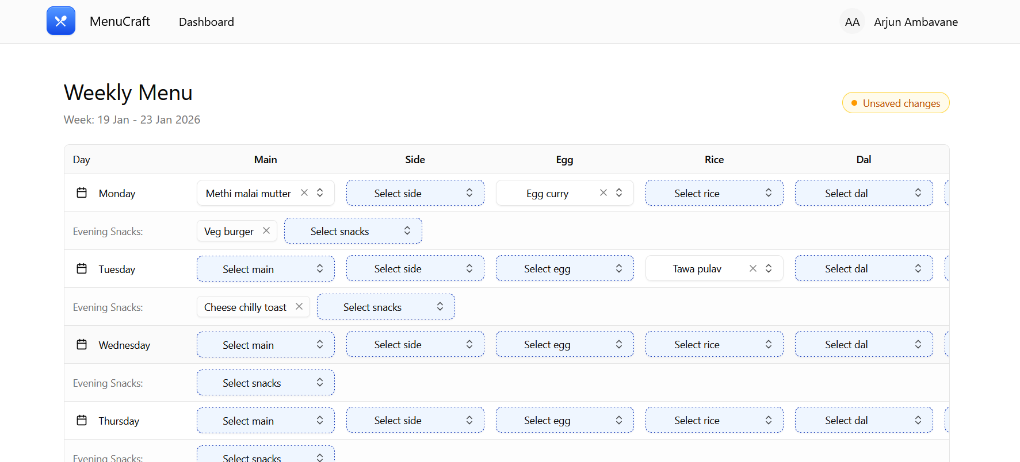Click the MenuCraft brand name
The height and width of the screenshot is (462, 1020).
tap(120, 22)
